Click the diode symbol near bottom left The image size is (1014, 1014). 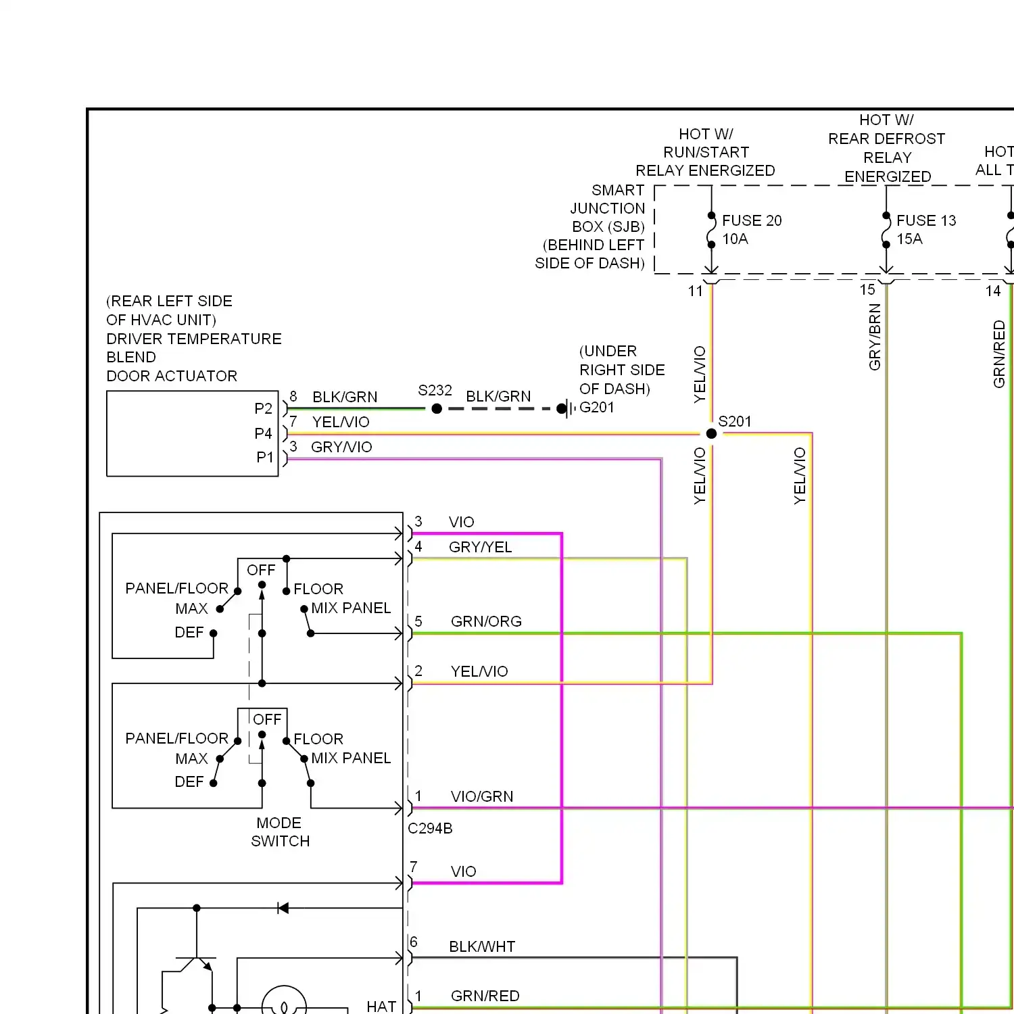283,908
